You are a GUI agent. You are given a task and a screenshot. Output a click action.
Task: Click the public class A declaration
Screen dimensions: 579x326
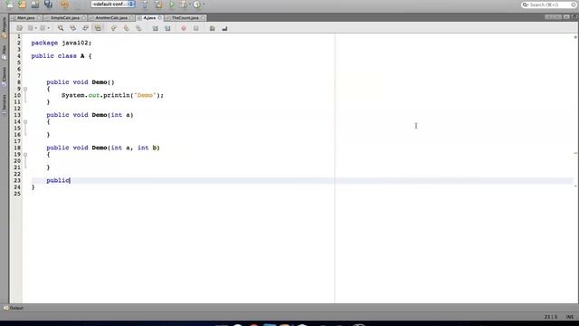(62, 56)
